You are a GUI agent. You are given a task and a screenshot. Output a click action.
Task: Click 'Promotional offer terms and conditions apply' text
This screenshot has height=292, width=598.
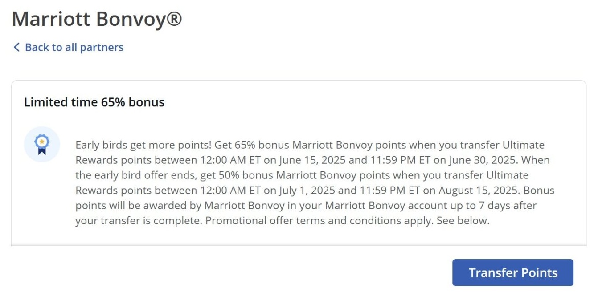pyautogui.click(x=318, y=221)
